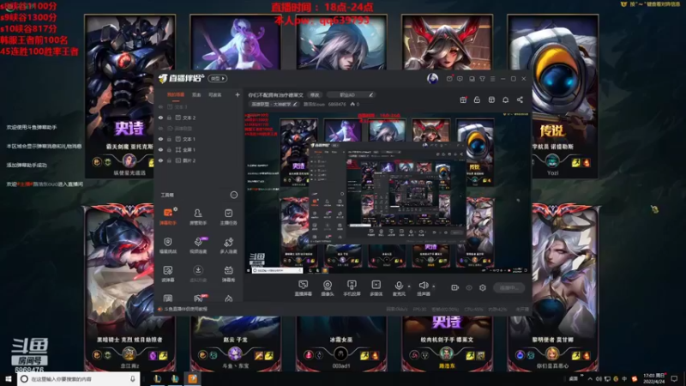Click the share icon in header
The image size is (686, 386).
(520, 100)
